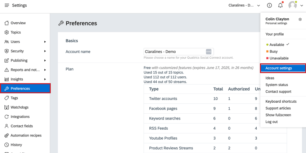Open History sidebar link
The image size is (306, 153).
coord(16,145)
